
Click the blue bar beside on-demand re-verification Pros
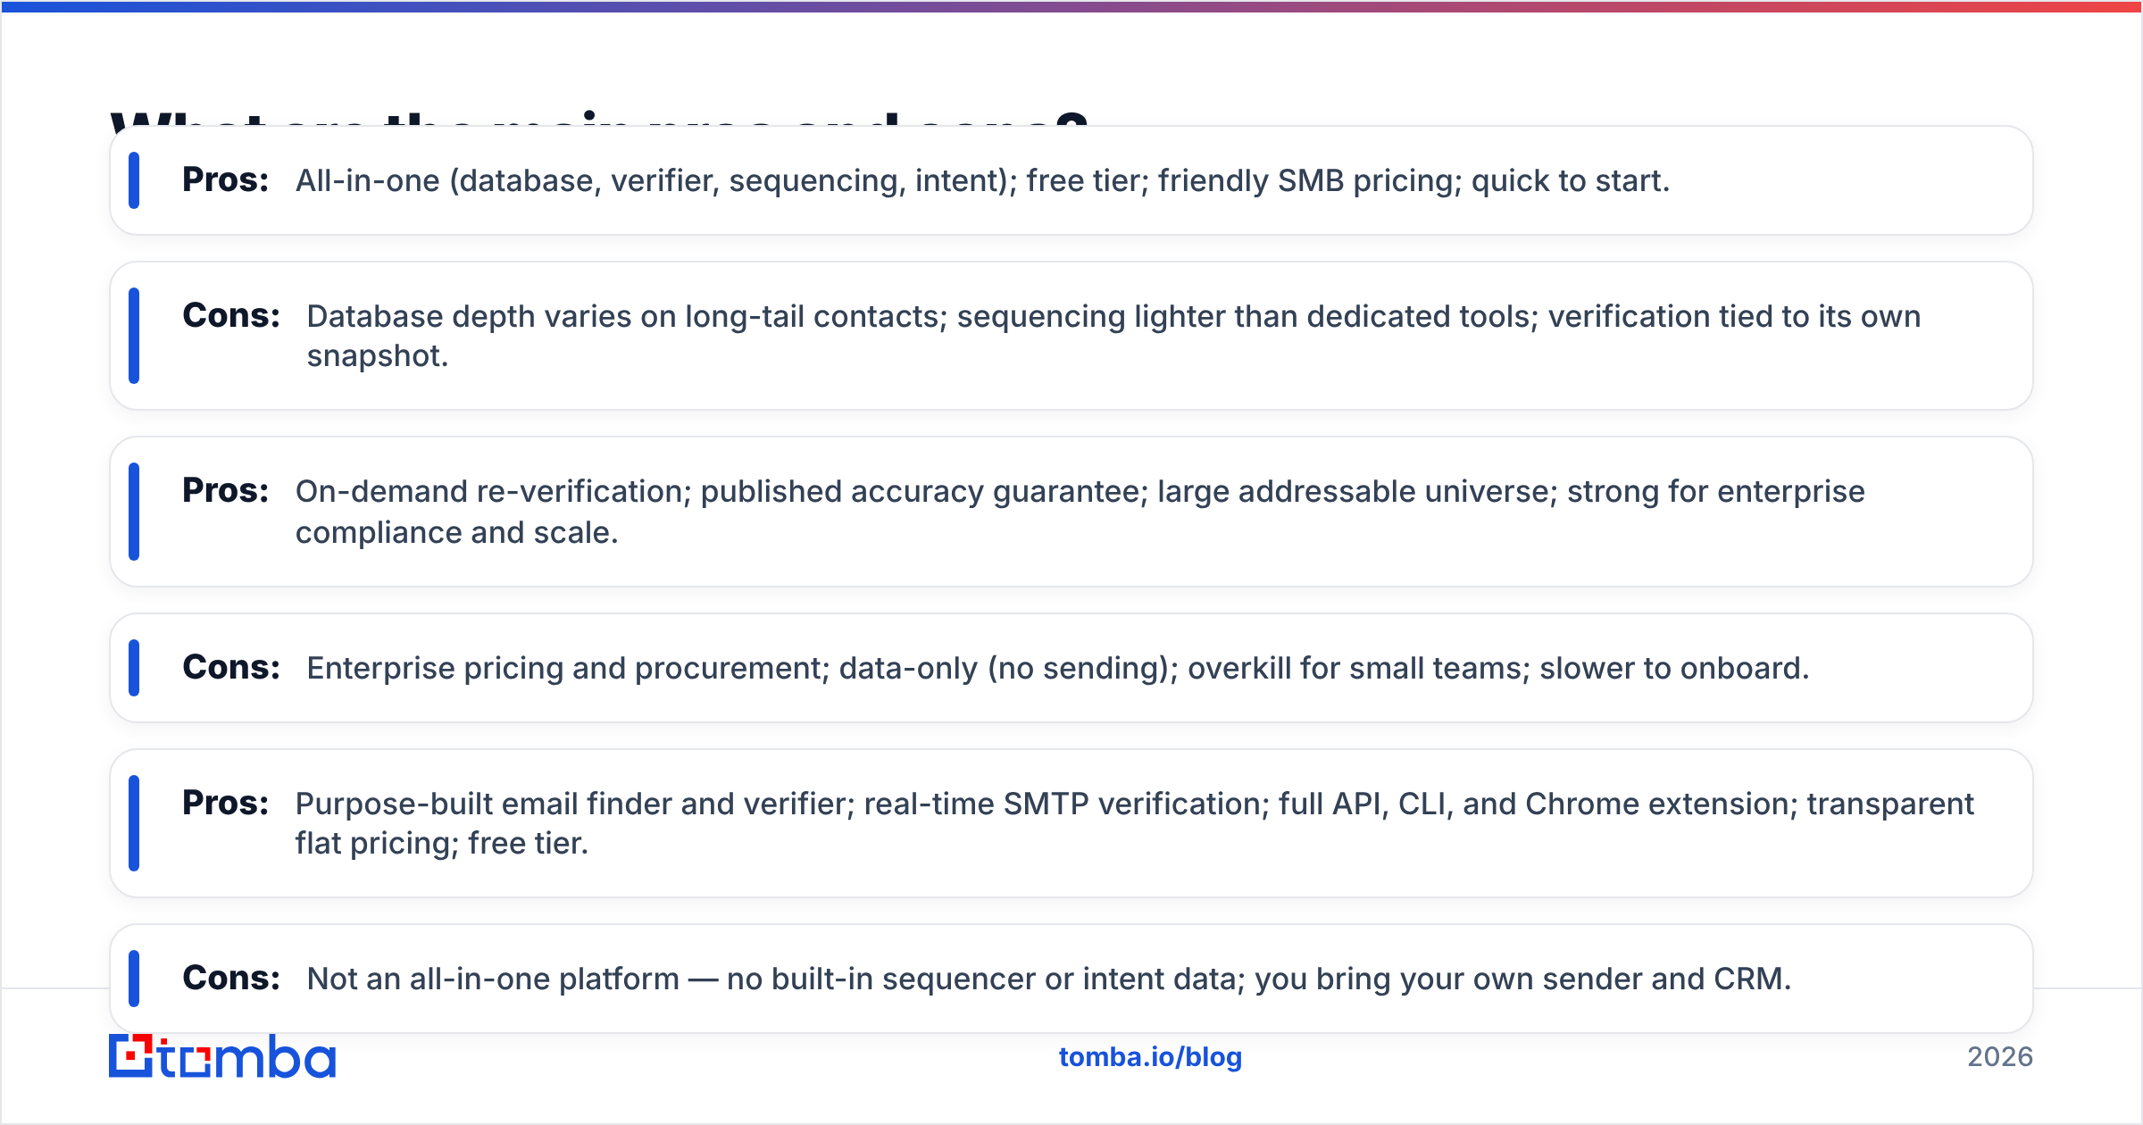(134, 512)
